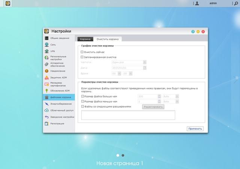Image resolution: width=240 pixels, height=169 pixels.
Task: Open the admin account menu
Action: click(213, 3)
